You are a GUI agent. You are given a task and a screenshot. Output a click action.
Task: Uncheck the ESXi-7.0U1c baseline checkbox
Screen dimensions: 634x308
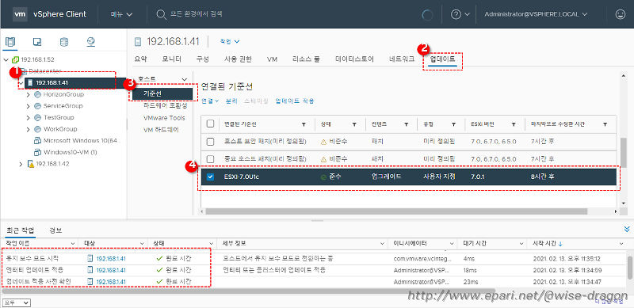(210, 177)
